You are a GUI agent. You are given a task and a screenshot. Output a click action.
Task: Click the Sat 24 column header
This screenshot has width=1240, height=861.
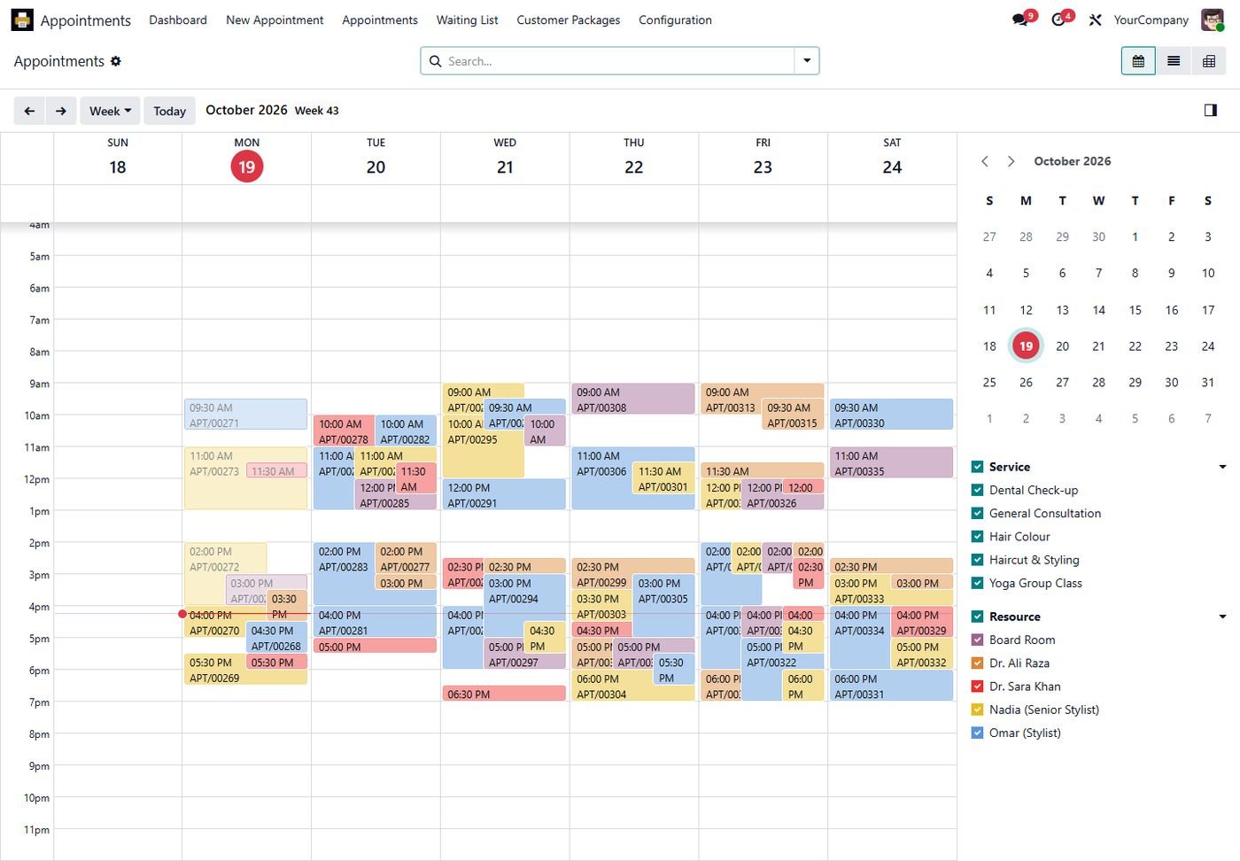pos(892,159)
